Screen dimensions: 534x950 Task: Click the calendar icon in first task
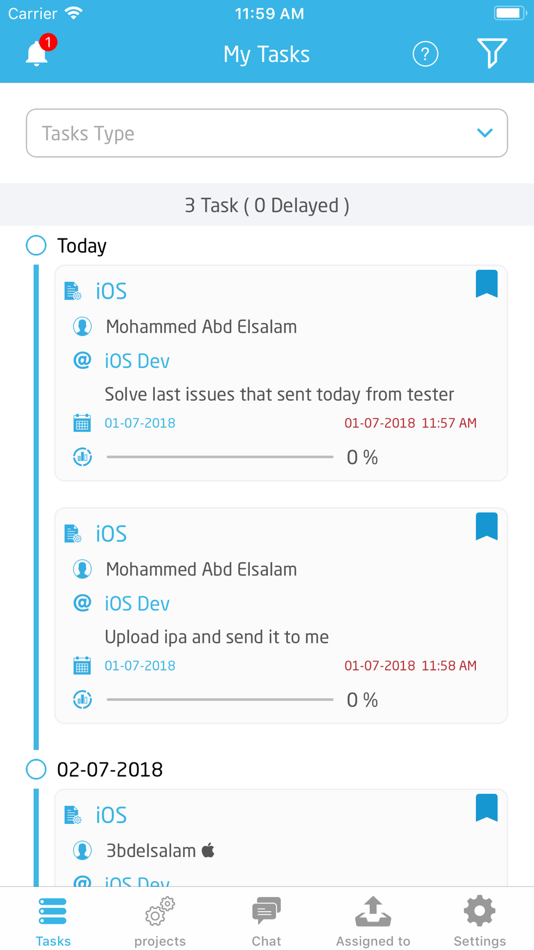[82, 423]
